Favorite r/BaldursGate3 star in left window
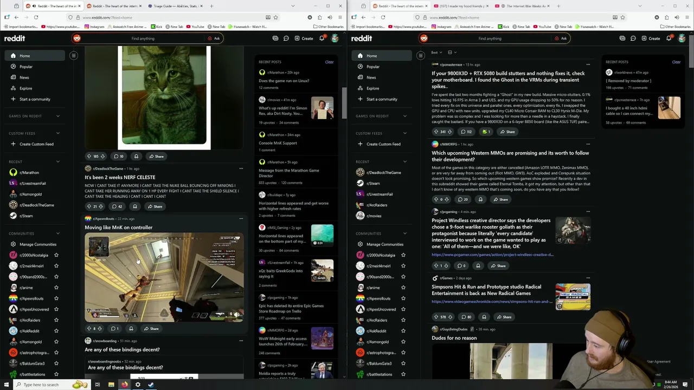694x390 pixels. coord(56,363)
